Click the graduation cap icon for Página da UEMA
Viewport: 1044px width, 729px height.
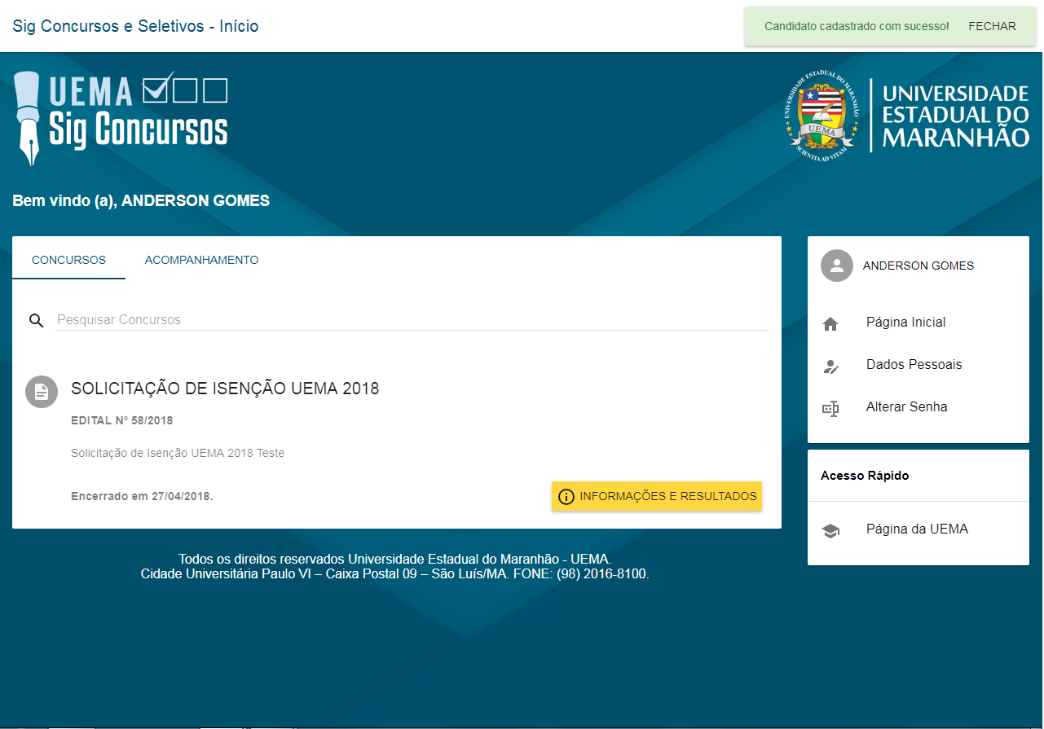pyautogui.click(x=830, y=531)
